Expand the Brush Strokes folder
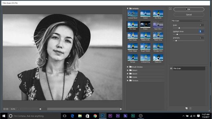Screen dimensions: 212x119 click(x=128, y=67)
